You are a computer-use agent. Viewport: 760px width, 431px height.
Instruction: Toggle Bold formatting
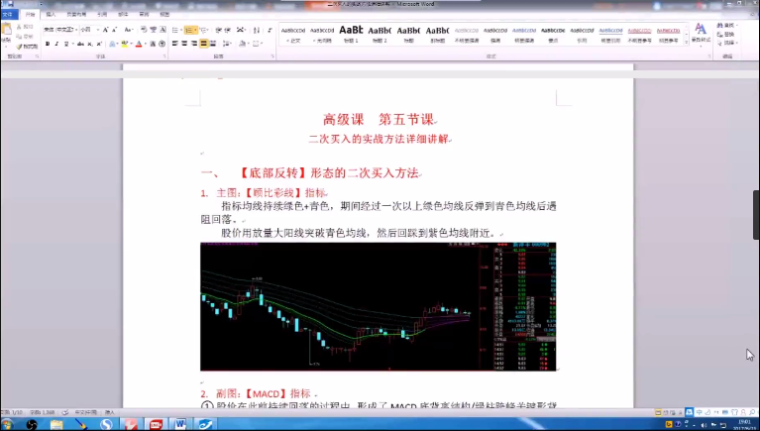pyautogui.click(x=48, y=44)
